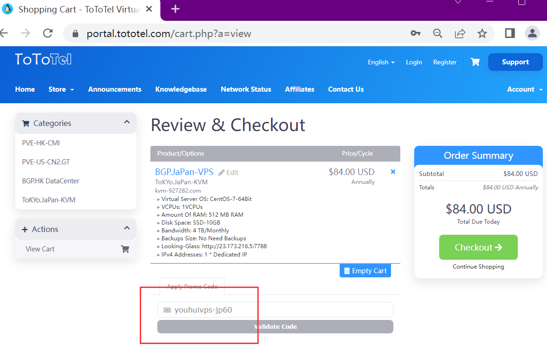Select the PVE-HK-CMI category

point(41,143)
